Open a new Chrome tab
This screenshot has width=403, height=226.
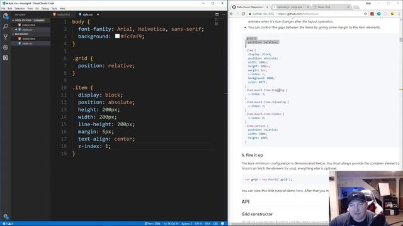(x=356, y=7)
